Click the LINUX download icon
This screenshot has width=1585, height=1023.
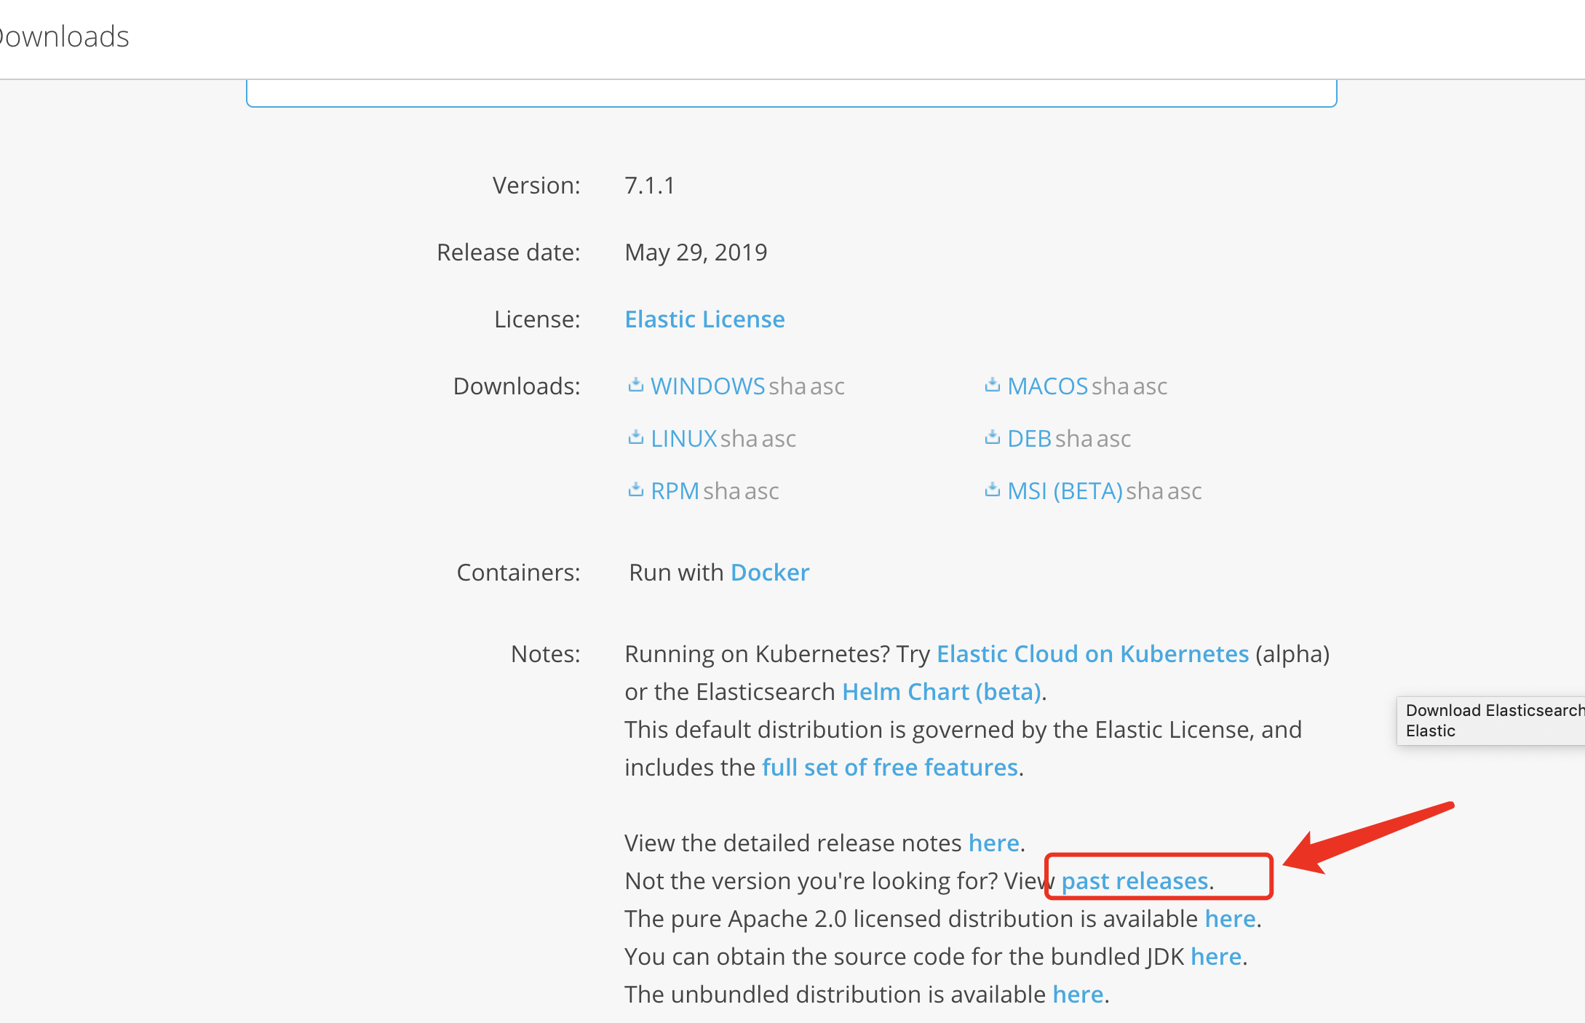point(635,437)
